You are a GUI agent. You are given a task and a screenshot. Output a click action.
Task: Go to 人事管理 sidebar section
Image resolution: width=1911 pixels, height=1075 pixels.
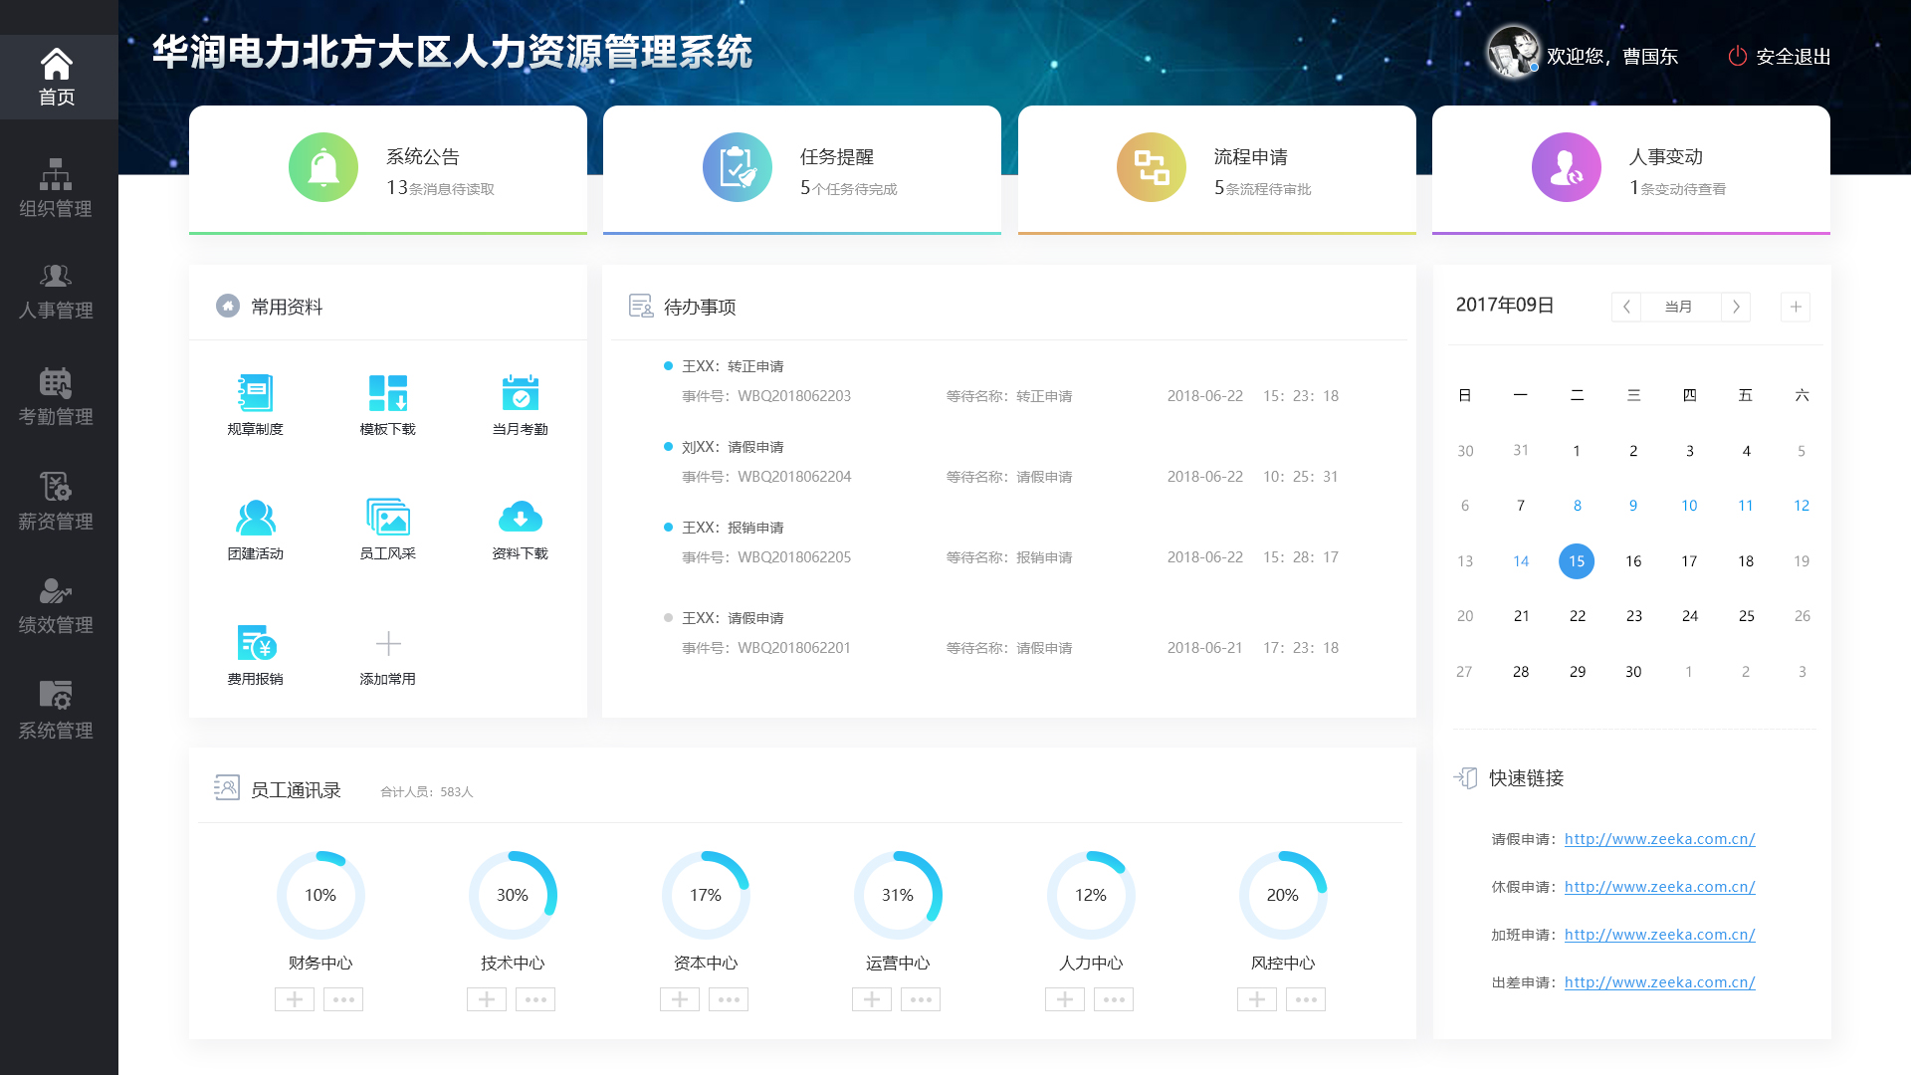[x=56, y=292]
